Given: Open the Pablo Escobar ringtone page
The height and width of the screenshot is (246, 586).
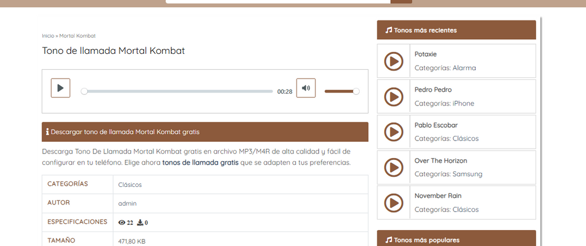Looking at the screenshot, I should click(x=436, y=125).
